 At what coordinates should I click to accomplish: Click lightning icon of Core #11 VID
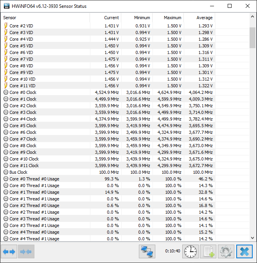[6, 86]
